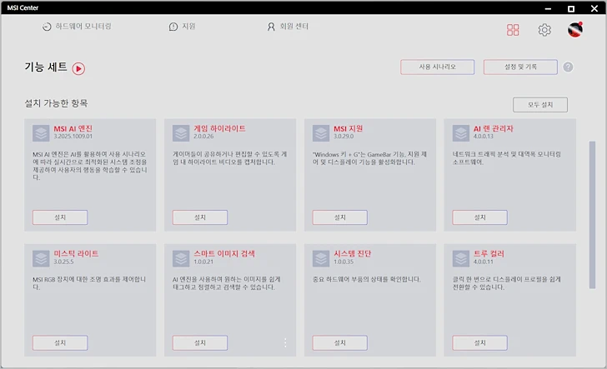
Task: Click the MSI 지원 layers icon
Action: pos(321,133)
